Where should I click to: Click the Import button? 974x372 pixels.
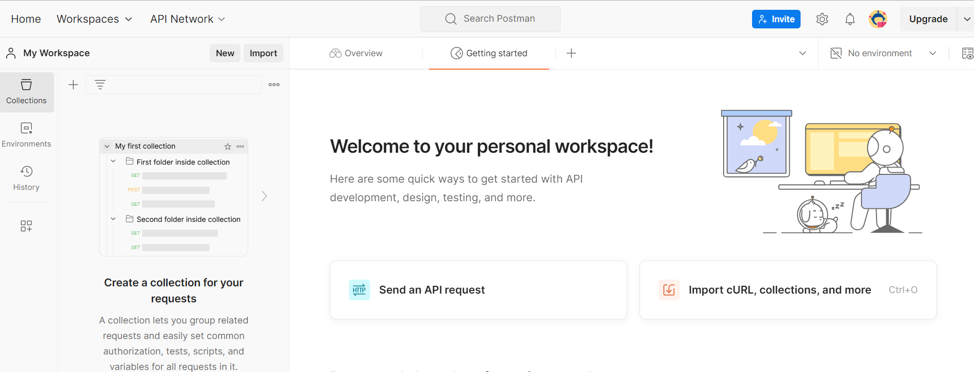pos(263,53)
